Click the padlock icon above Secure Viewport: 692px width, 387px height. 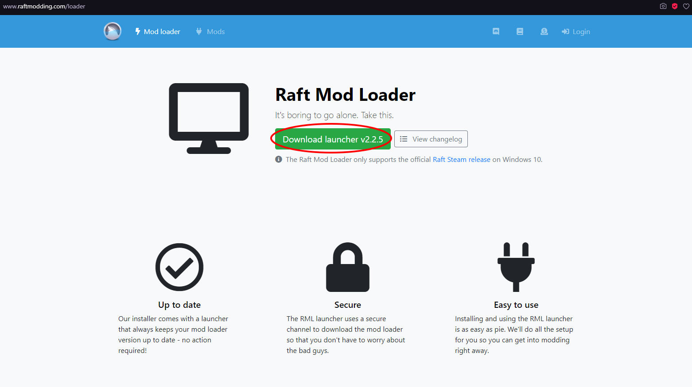pyautogui.click(x=348, y=267)
